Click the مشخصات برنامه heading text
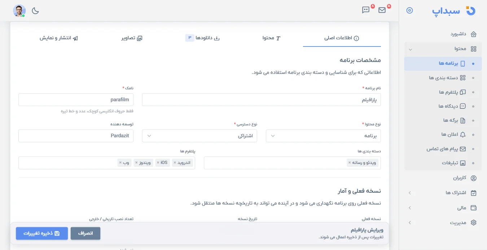The width and height of the screenshot is (487, 250). (360, 60)
